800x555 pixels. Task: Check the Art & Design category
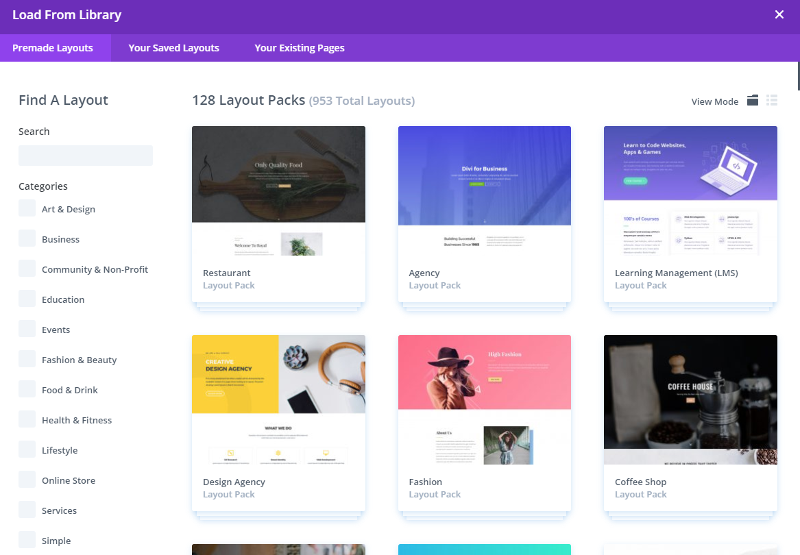click(x=27, y=208)
